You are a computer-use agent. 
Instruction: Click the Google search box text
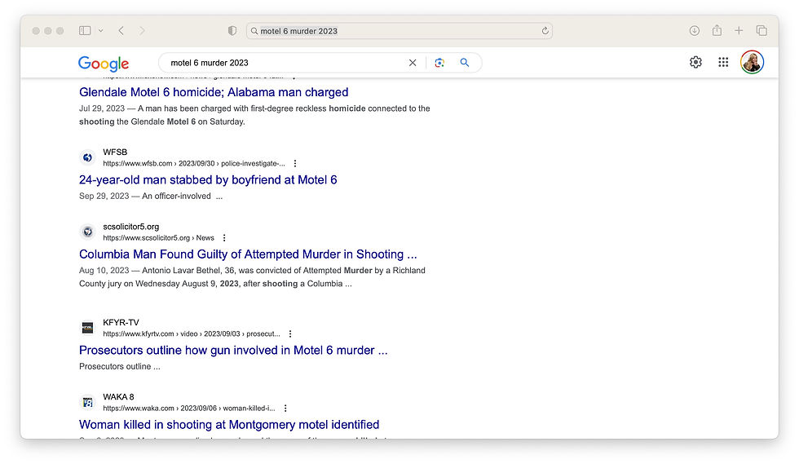pos(210,63)
